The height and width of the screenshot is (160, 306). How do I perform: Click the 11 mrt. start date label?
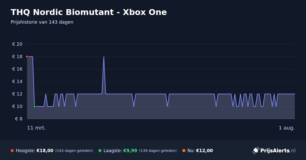click(x=36, y=128)
